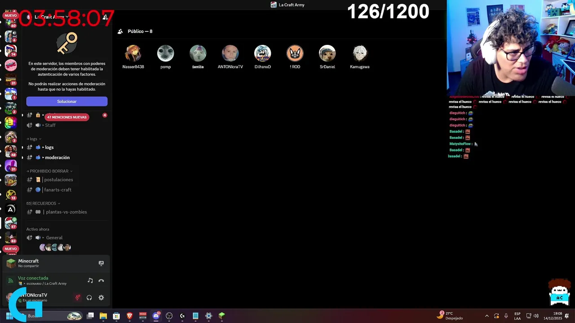Open Discord user settings gear

(x=101, y=297)
